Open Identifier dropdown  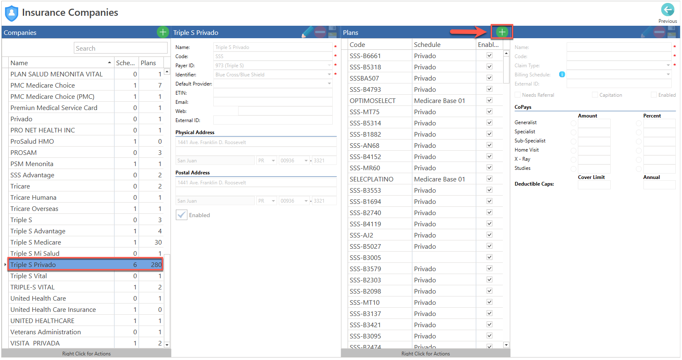pyautogui.click(x=329, y=74)
